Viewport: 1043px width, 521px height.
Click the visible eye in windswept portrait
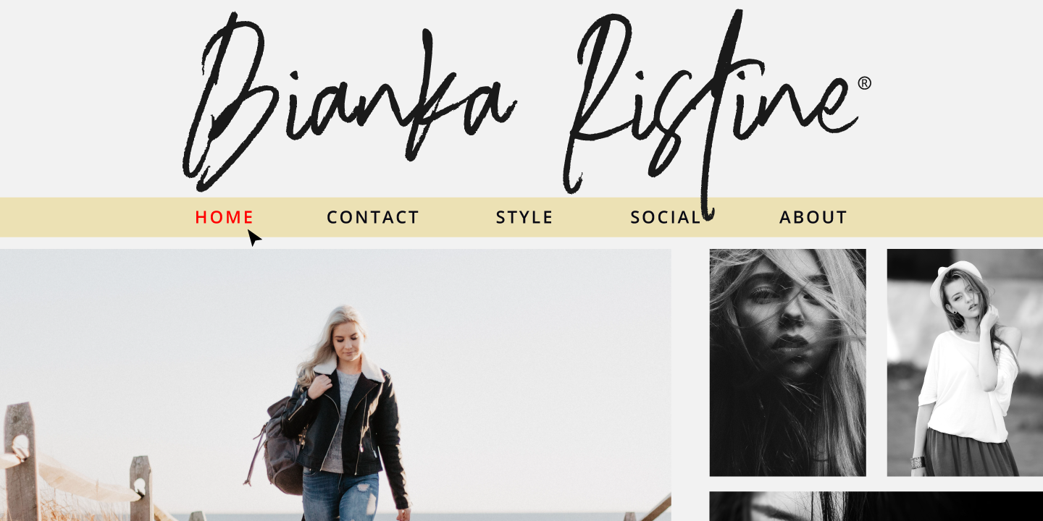pos(761,292)
